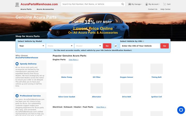186x116 pixels.
Task: Click the Water Pump thumbnail image
Action: point(67,69)
